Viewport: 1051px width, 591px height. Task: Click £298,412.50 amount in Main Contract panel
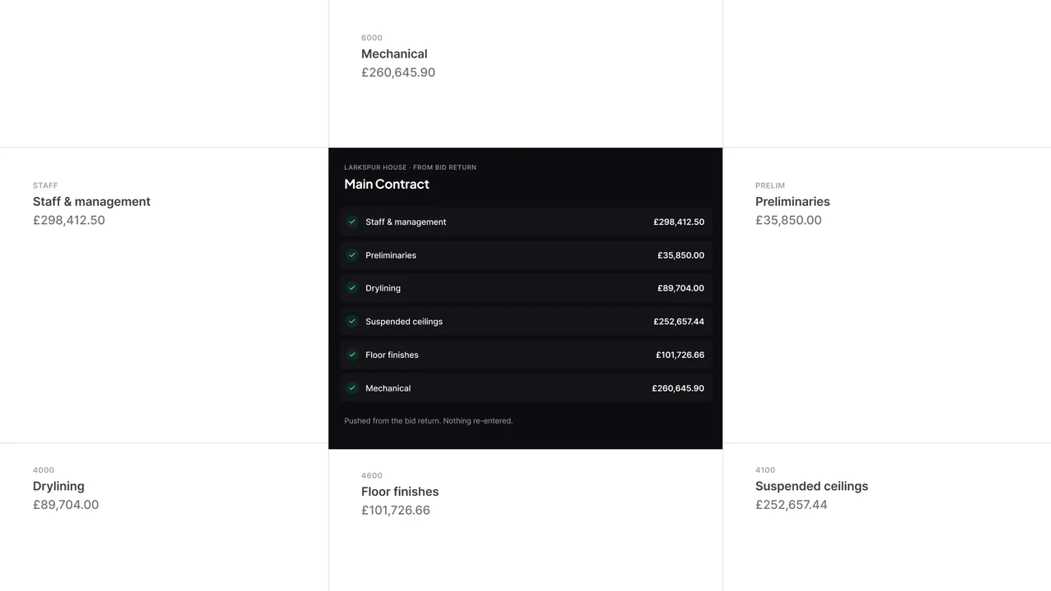(x=679, y=222)
